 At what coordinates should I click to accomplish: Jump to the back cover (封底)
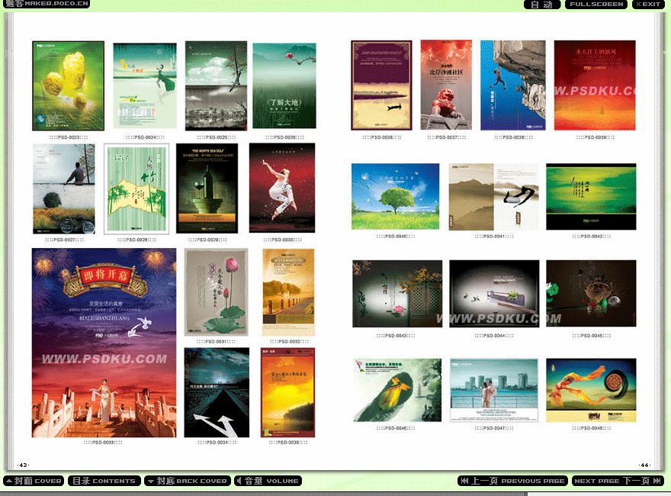coord(187,481)
